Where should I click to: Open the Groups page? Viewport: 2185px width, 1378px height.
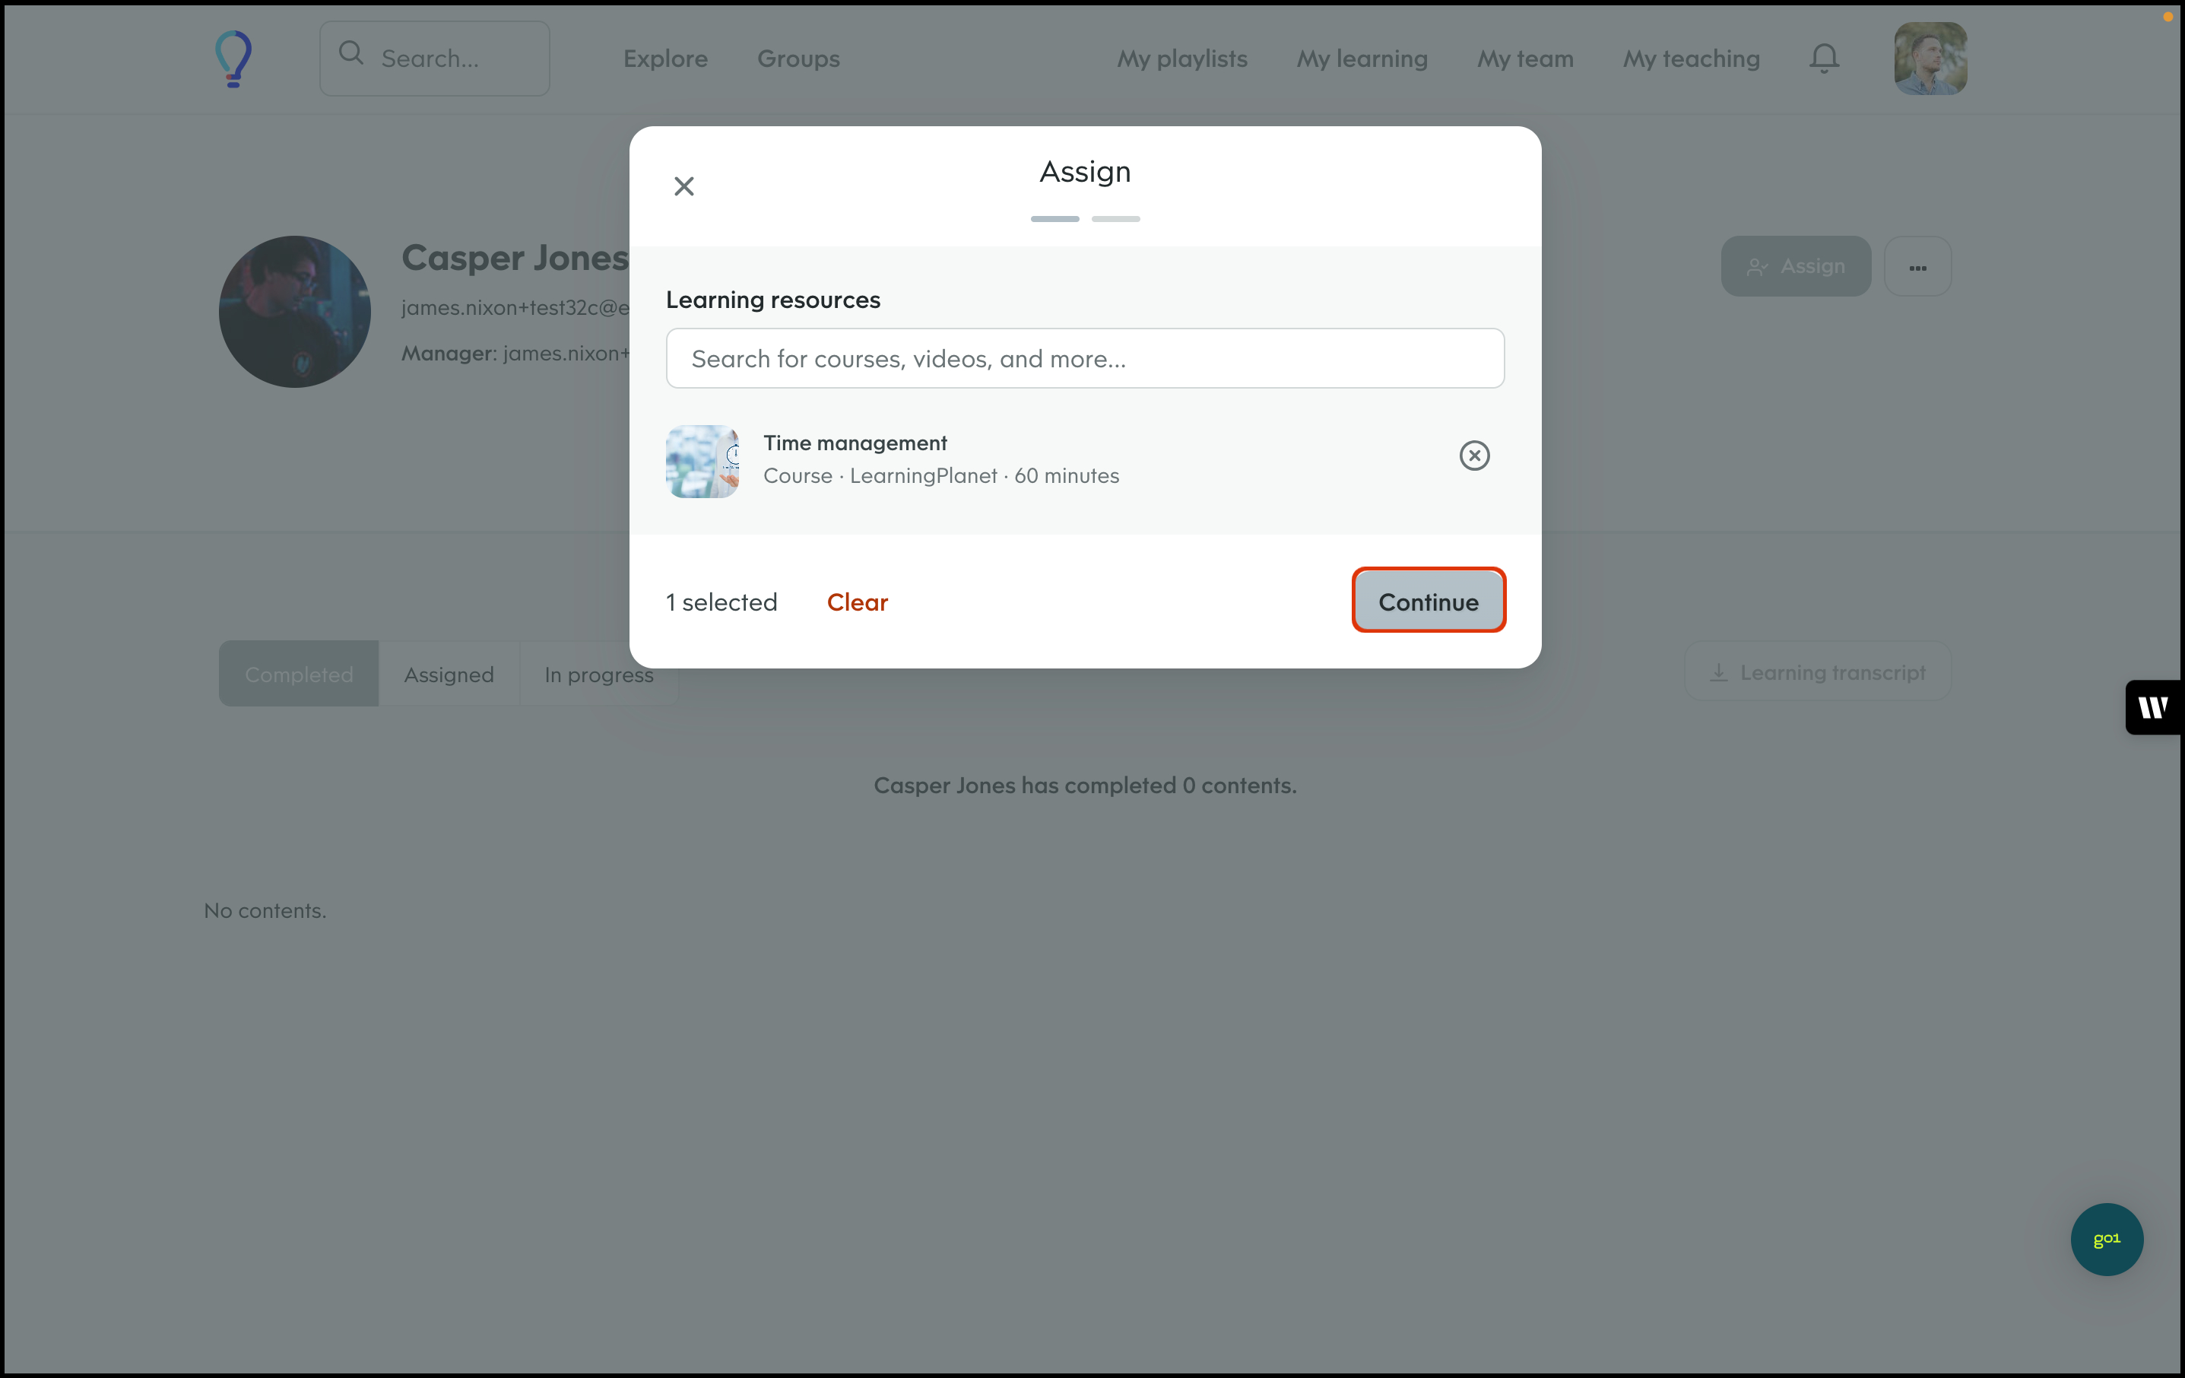798,58
